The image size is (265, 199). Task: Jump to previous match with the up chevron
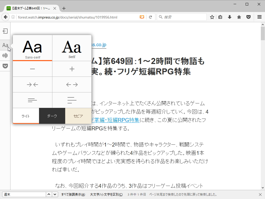48,194
